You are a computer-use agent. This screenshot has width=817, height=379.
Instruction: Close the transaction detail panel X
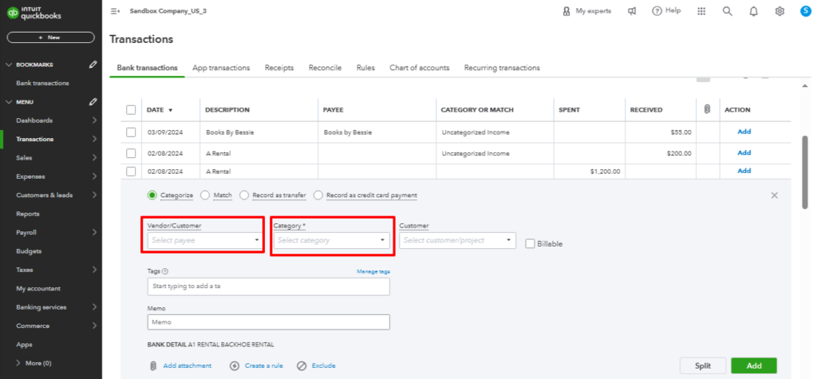tap(774, 195)
